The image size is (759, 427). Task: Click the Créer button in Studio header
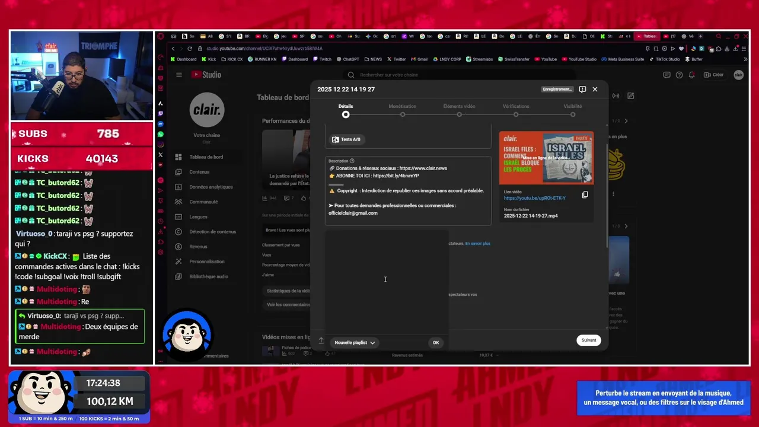(713, 75)
